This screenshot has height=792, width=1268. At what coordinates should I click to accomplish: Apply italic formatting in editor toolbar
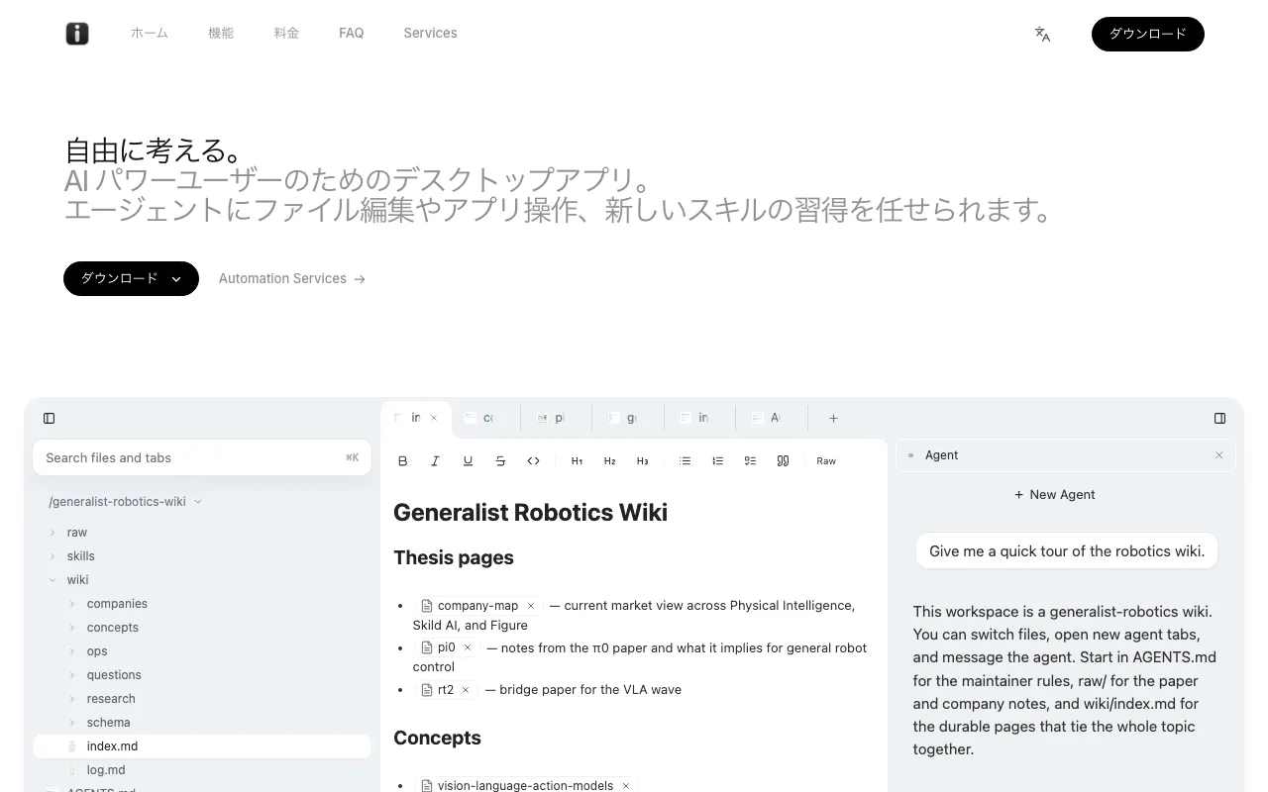coord(435,460)
